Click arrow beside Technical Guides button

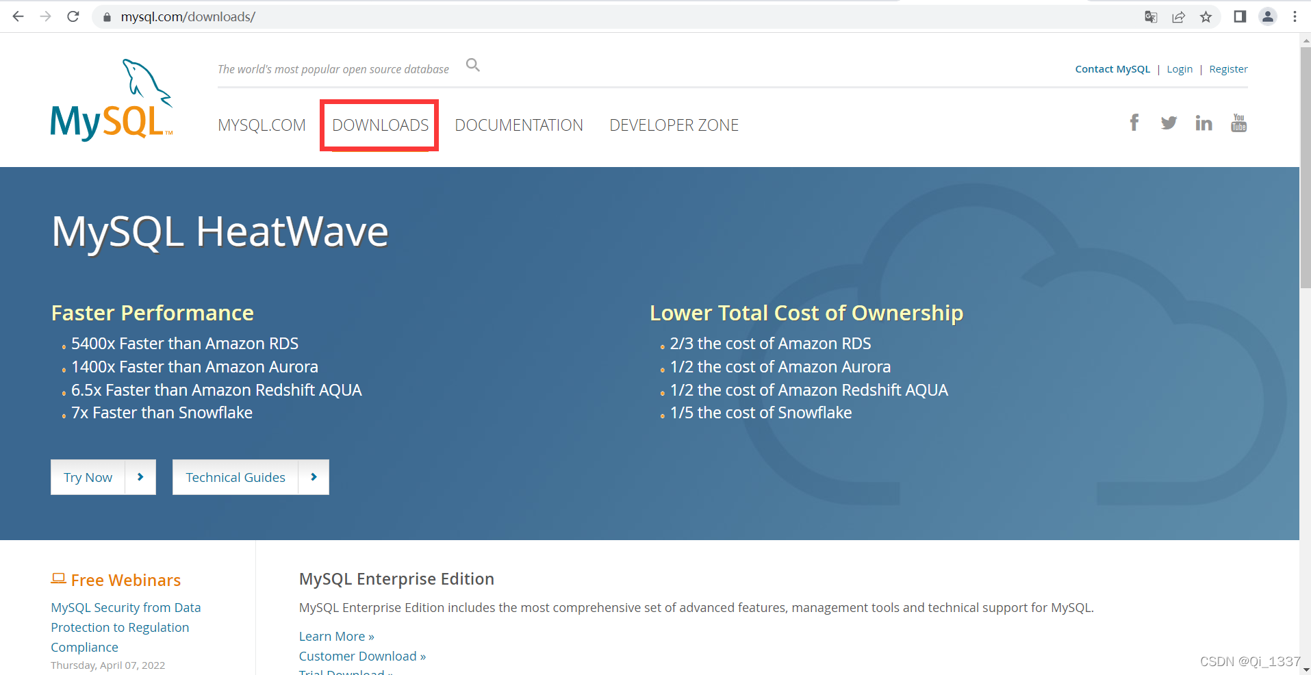tap(314, 477)
